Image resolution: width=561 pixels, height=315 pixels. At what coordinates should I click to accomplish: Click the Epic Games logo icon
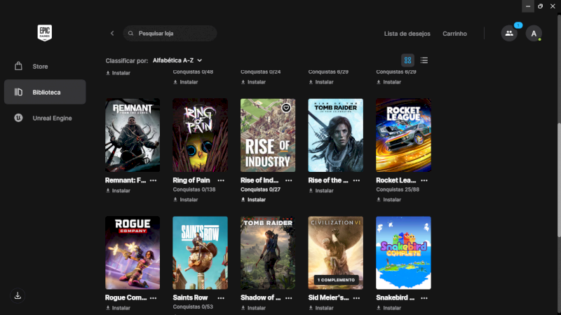[45, 33]
